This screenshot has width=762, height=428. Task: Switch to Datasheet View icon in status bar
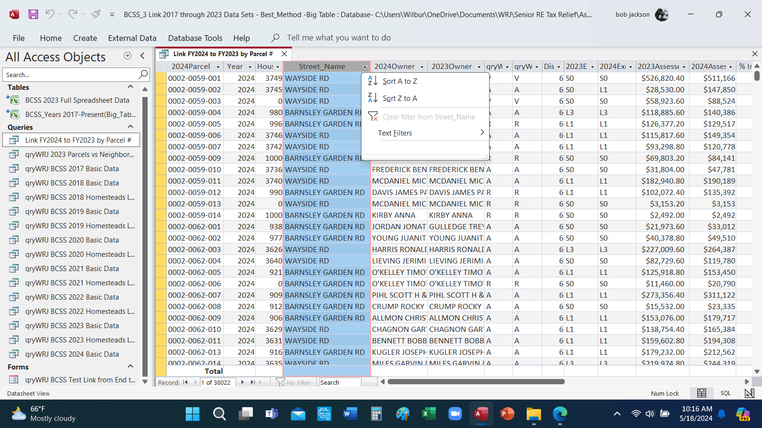(702, 393)
